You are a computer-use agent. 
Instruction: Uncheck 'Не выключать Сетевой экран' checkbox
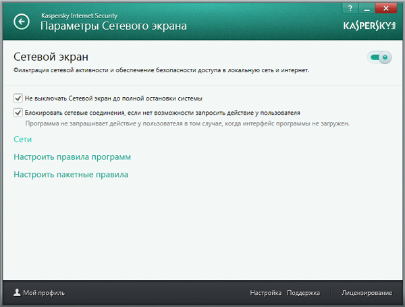tap(18, 99)
